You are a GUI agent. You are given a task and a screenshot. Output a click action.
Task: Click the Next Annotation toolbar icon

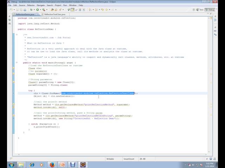point(90,10)
